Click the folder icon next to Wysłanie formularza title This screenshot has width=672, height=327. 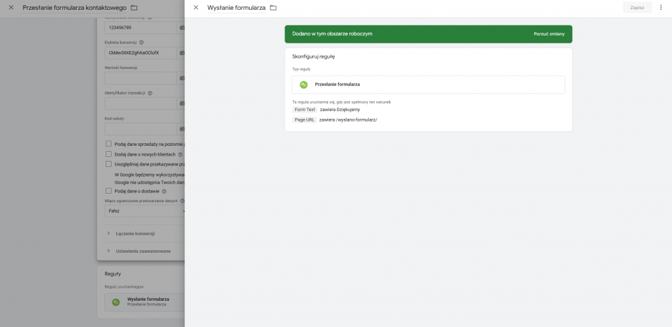273,8
